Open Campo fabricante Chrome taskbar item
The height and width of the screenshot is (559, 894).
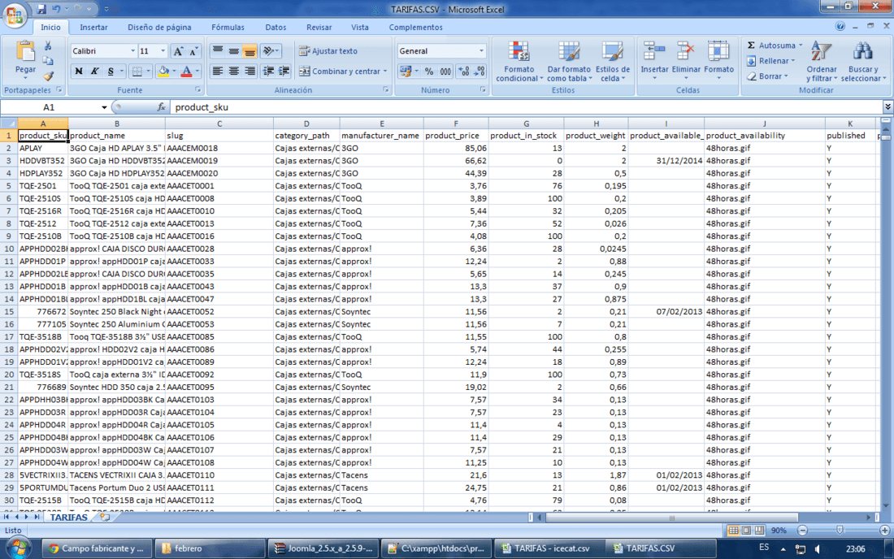pyautogui.click(x=96, y=548)
